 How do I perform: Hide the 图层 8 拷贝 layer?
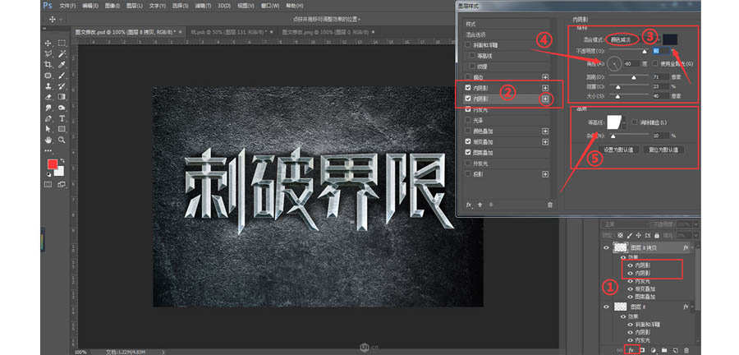coord(608,247)
